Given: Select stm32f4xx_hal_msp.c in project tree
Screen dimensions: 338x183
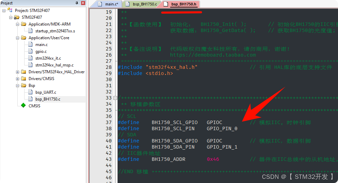Looking at the screenshot, I should pyautogui.click(x=55, y=65).
